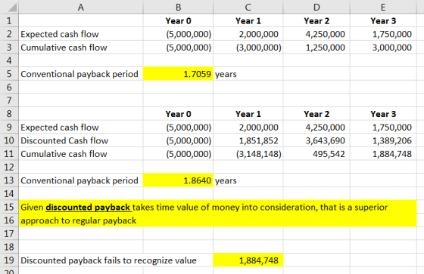
Task: Select column B header
Action: (x=178, y=7)
